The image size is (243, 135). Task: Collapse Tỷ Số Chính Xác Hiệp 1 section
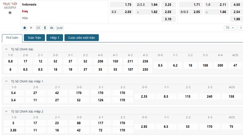(6, 81)
